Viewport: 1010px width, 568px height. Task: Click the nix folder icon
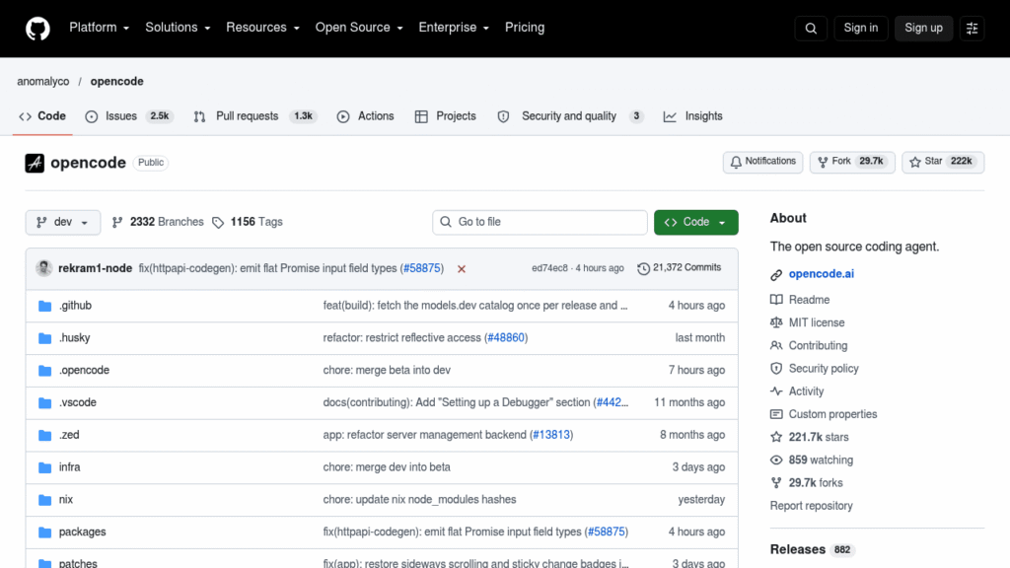click(x=44, y=500)
